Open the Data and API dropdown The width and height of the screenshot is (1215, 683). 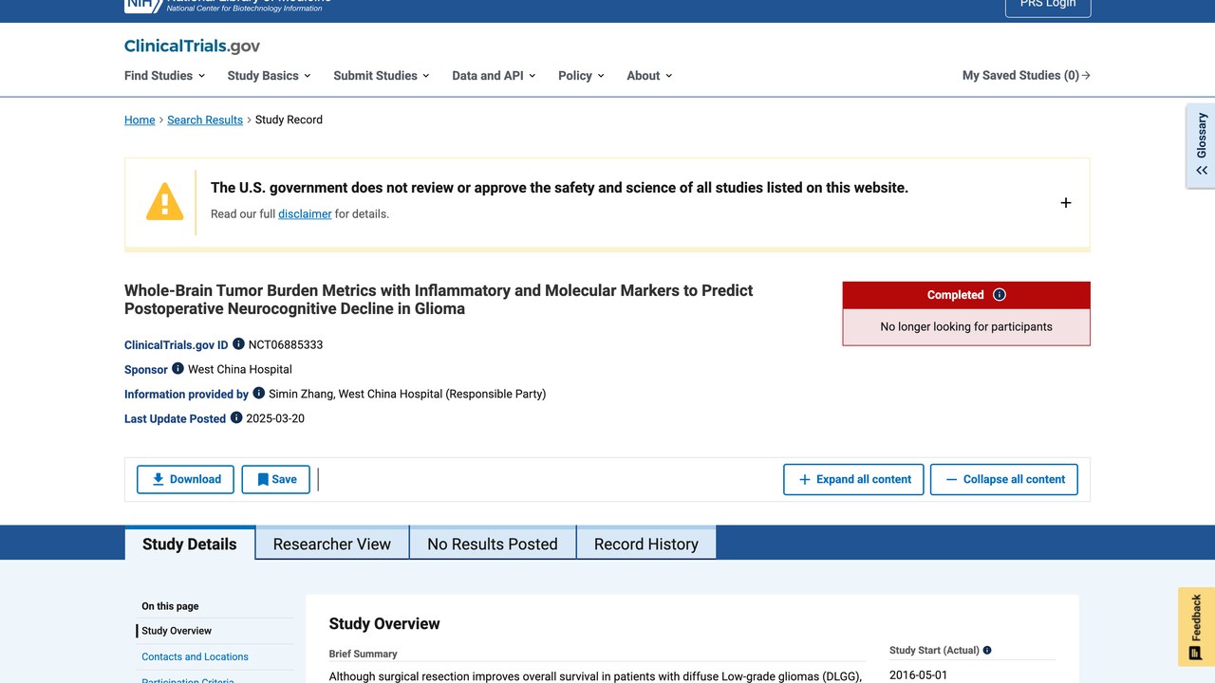coord(494,76)
